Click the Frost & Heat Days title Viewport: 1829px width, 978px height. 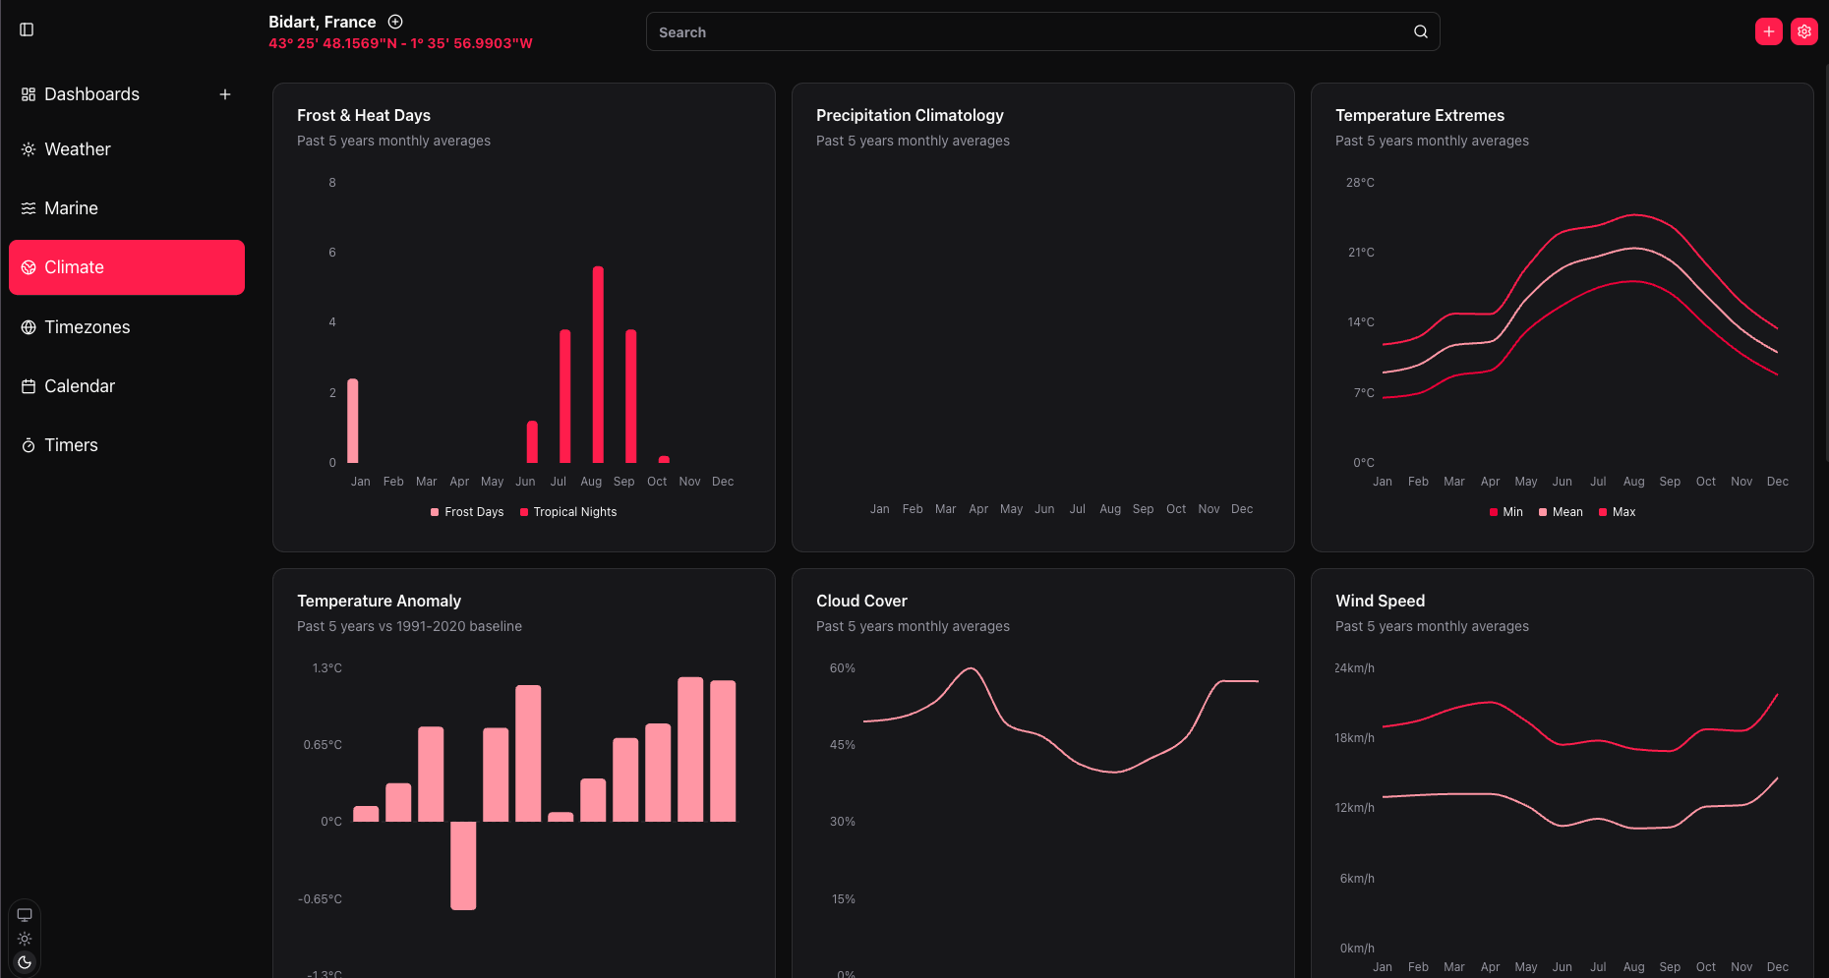[x=364, y=115]
